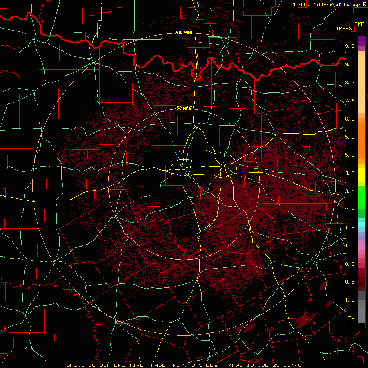
Task: Pick the peach swatch on the color bar
Action: 361,85
